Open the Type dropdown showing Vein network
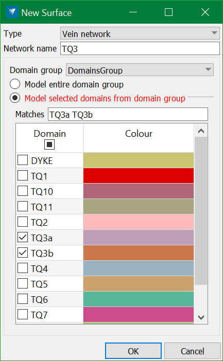The height and width of the screenshot is (361, 223). point(140,33)
